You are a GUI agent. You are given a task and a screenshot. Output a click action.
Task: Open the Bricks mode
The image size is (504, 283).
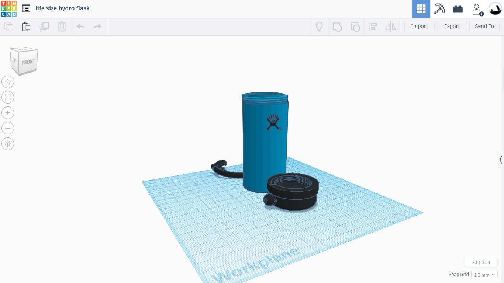tap(458, 9)
